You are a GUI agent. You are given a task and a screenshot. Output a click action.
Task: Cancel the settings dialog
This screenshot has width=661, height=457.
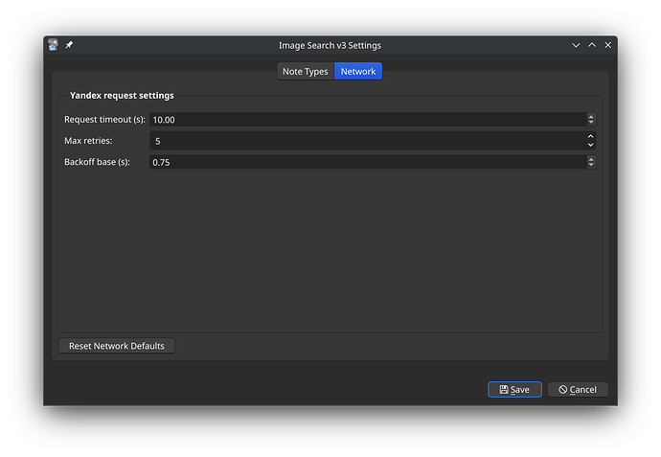tap(578, 390)
